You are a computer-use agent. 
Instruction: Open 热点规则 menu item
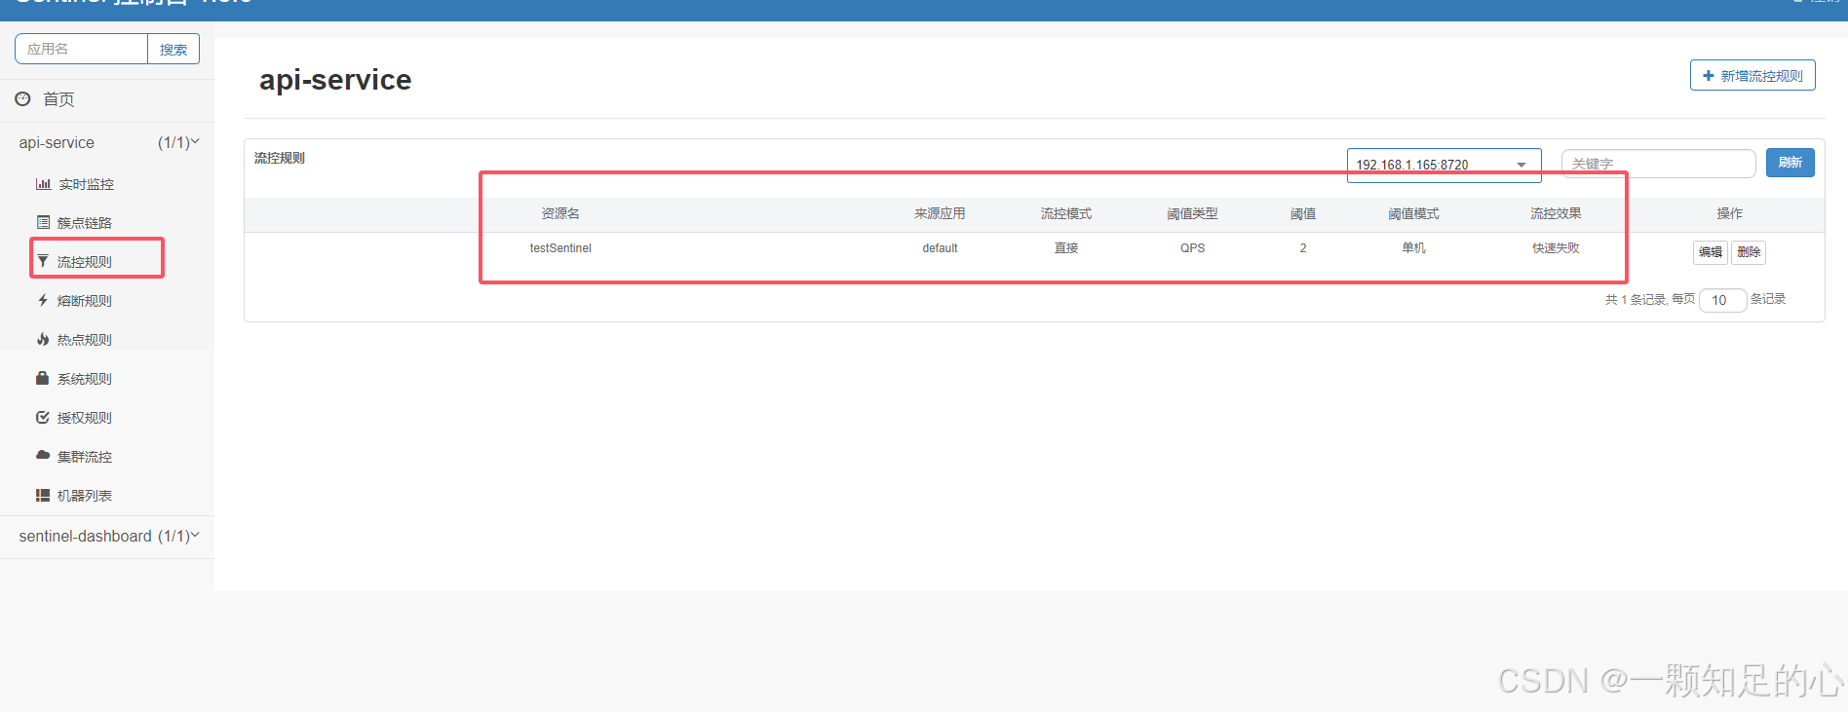click(84, 340)
